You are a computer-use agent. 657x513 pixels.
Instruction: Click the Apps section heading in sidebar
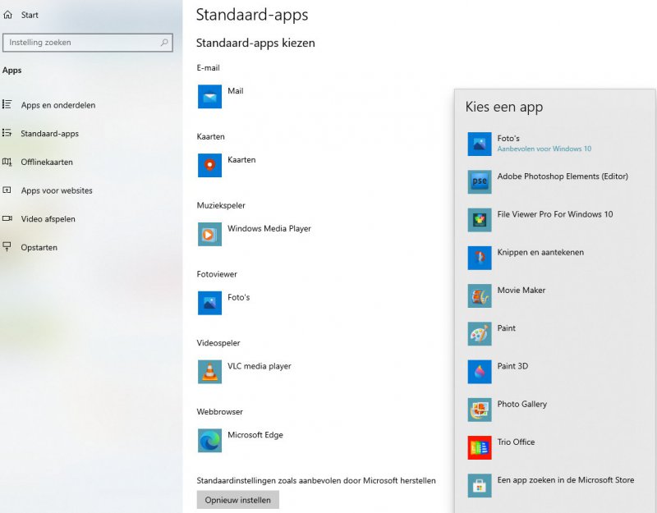point(11,71)
